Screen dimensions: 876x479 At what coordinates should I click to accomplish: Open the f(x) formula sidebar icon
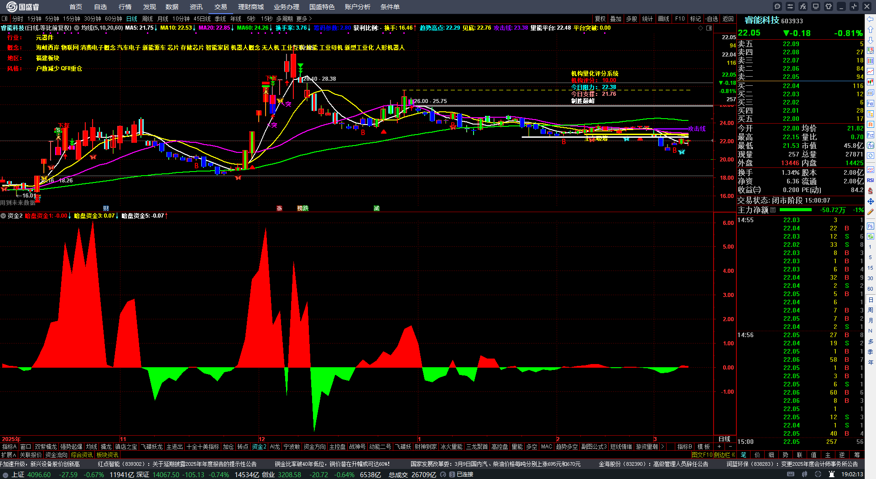[x=871, y=145]
